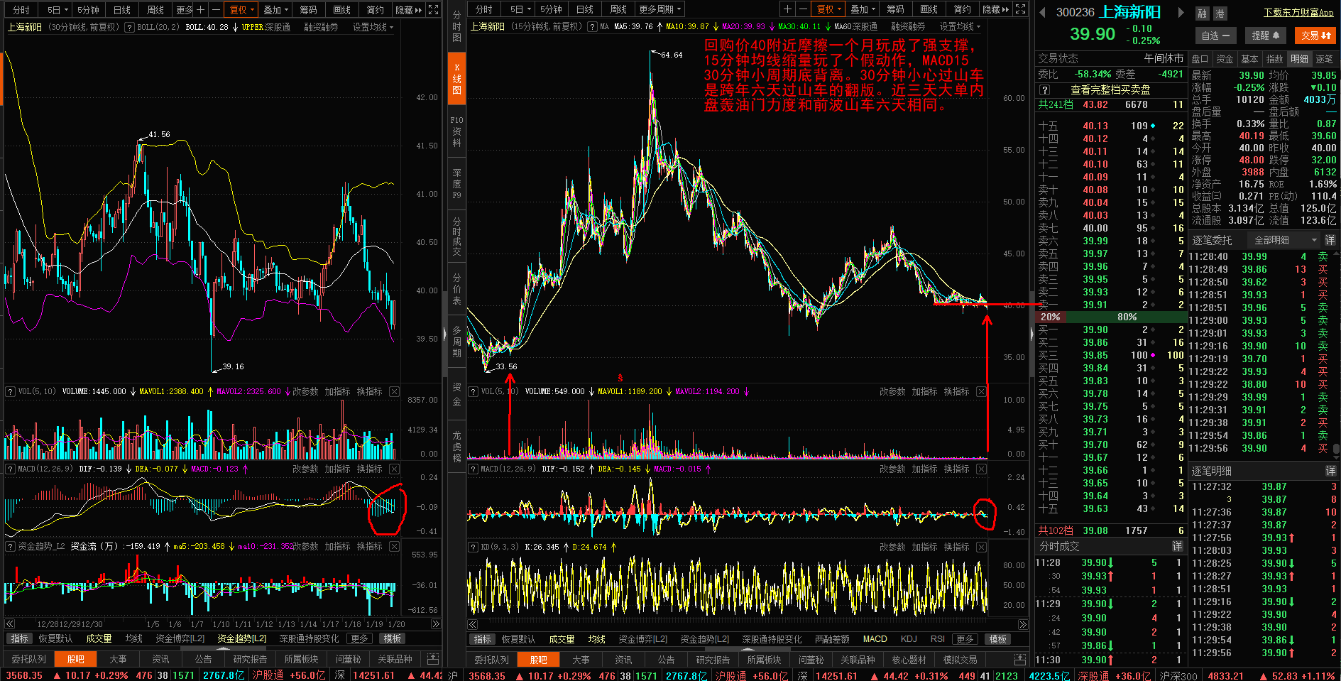Image resolution: width=1341 pixels, height=681 pixels.
Task: Open help icon for KD(9,3,3)
Action: click(x=473, y=547)
